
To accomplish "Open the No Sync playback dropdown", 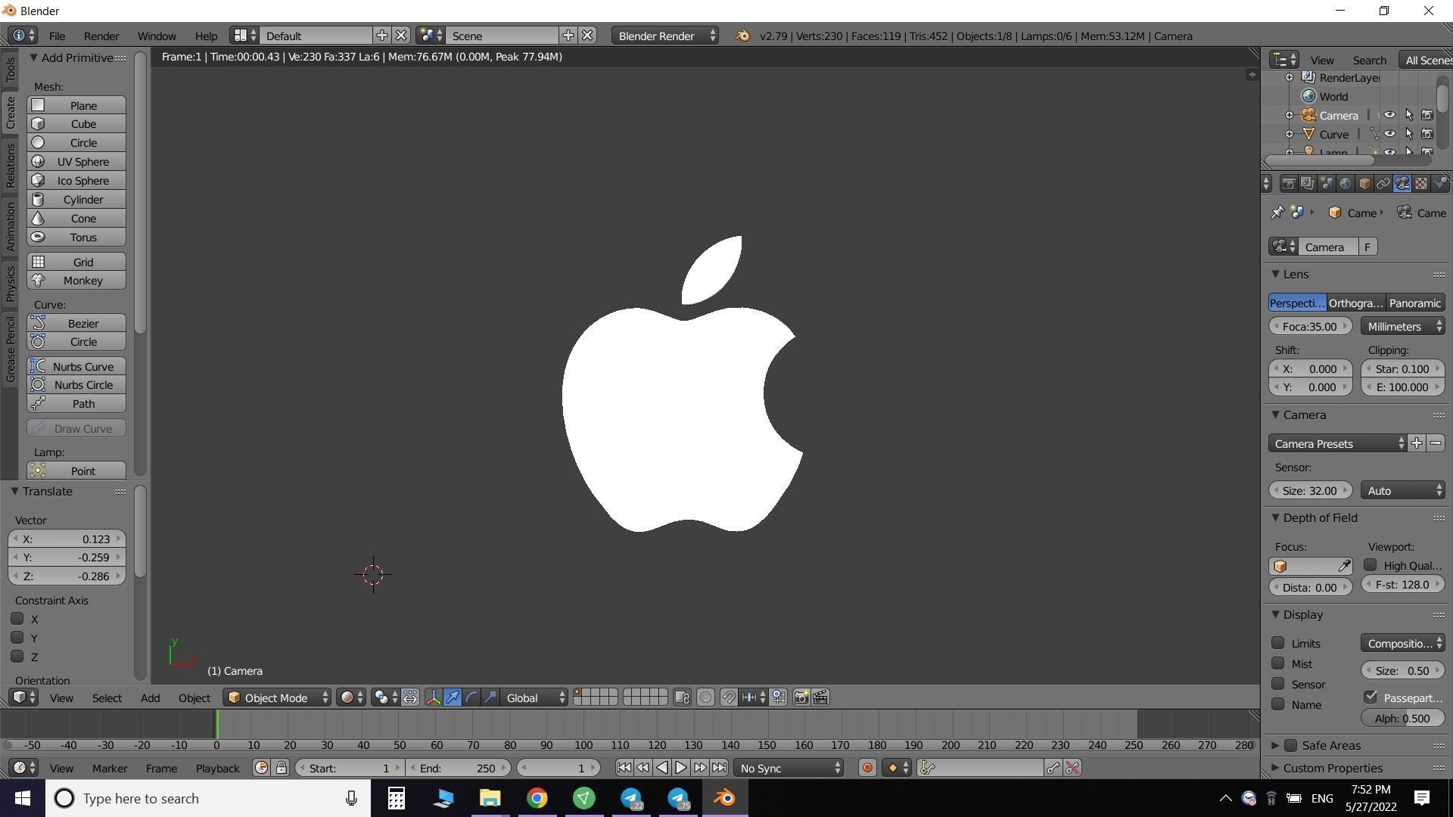I will (x=789, y=768).
